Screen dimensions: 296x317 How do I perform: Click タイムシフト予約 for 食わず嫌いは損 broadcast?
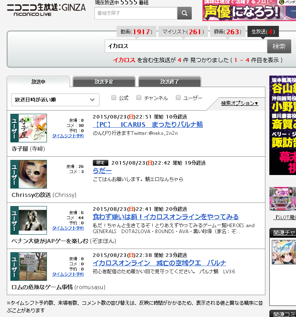pyautogui.click(x=68, y=228)
